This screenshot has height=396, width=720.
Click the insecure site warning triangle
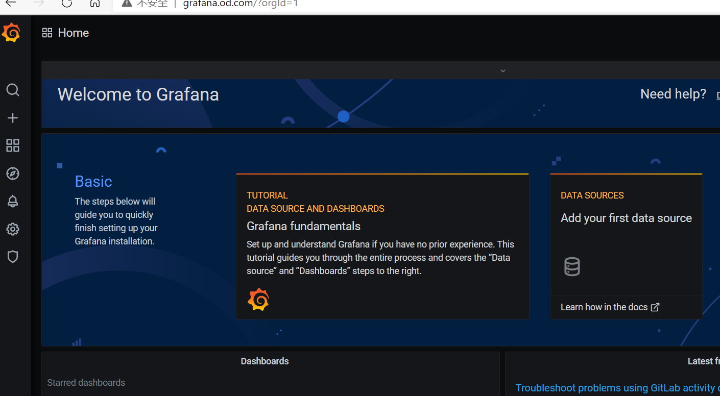coord(127,3)
